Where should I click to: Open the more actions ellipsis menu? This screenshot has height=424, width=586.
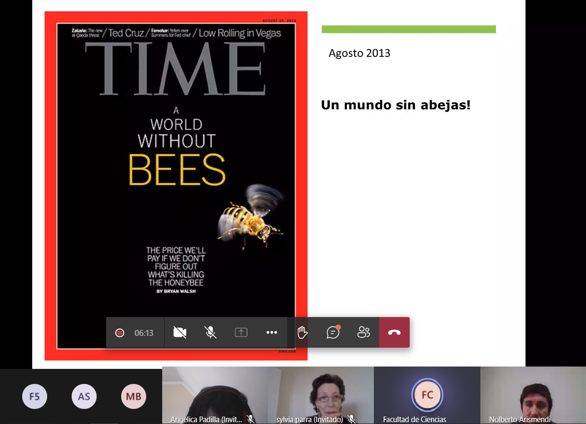coord(272,333)
